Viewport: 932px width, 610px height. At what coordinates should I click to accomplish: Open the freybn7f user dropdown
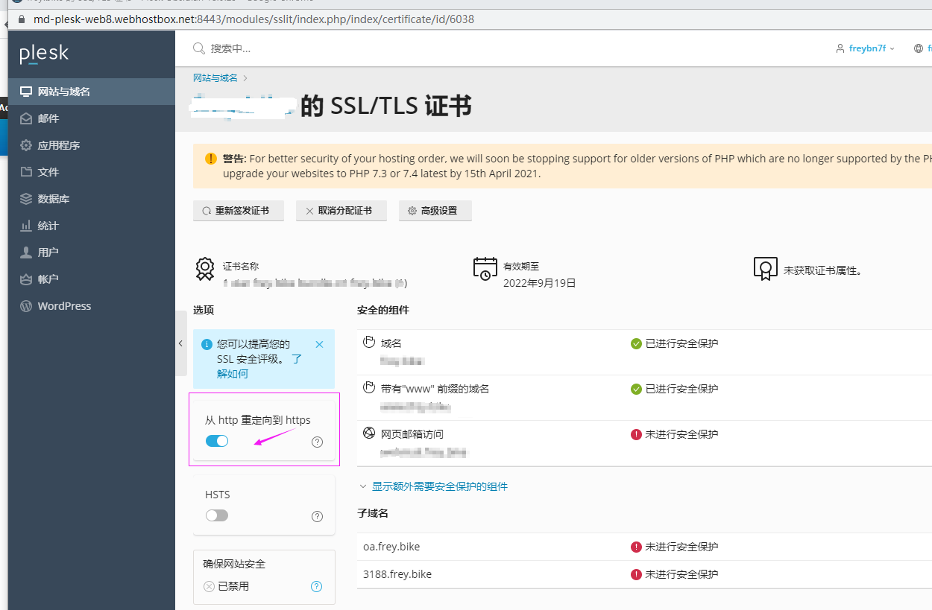[x=865, y=48]
